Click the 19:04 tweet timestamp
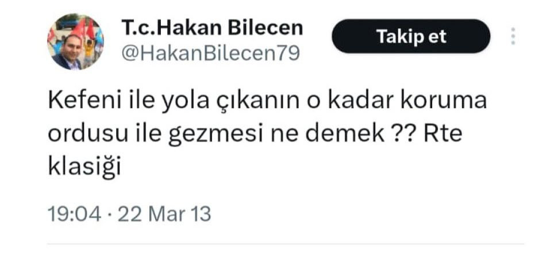Viewport: 546px width, 256px height. tap(74, 214)
